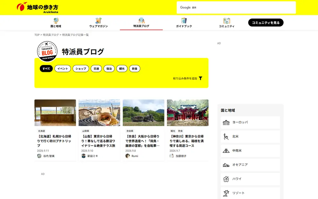Go to TOP breadcrumb link
Screen dimensions: 318x199
37,35
